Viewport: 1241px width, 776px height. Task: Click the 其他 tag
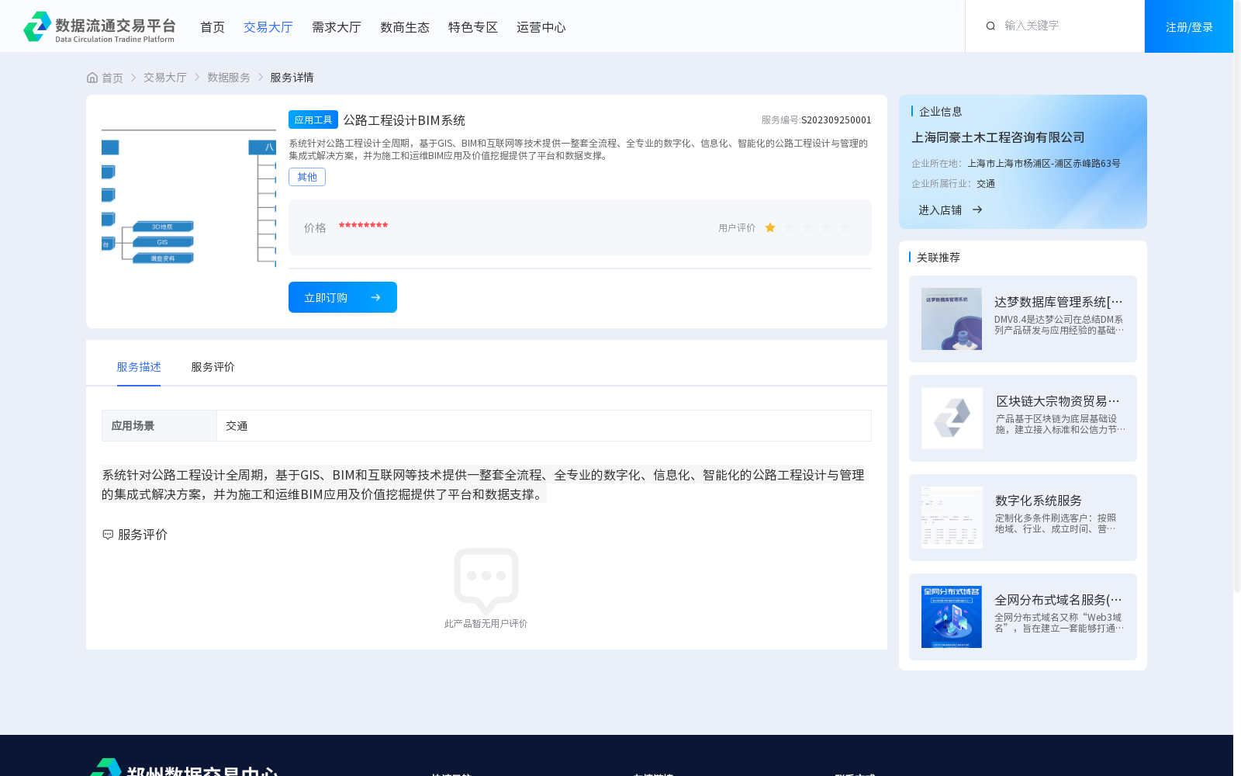[307, 177]
